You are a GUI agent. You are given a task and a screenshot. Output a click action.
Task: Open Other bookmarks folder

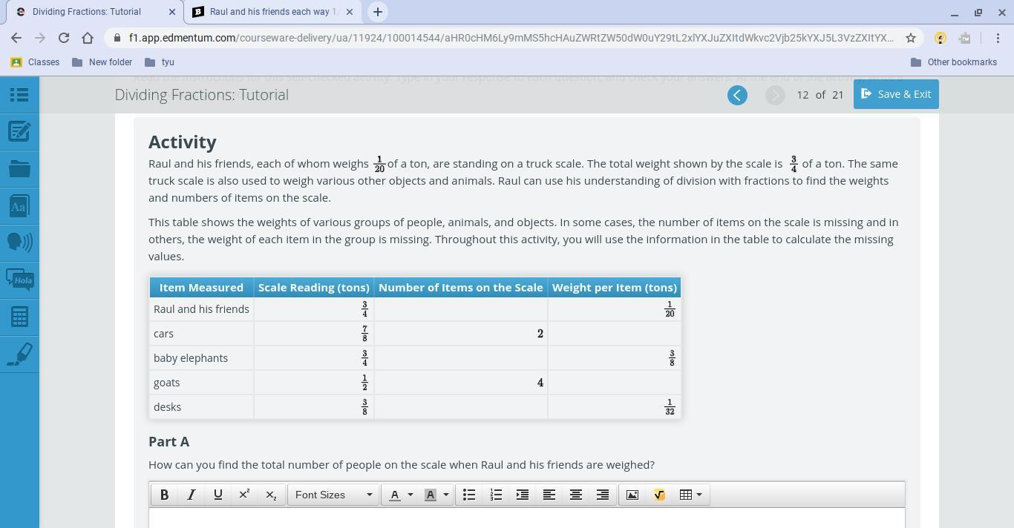(953, 62)
